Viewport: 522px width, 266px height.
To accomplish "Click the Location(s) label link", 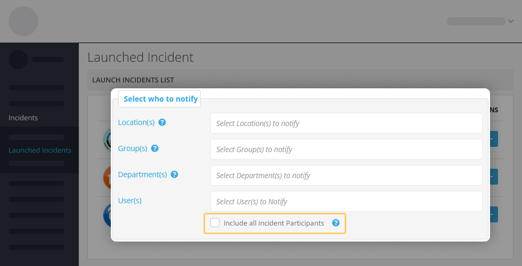I will (x=136, y=122).
